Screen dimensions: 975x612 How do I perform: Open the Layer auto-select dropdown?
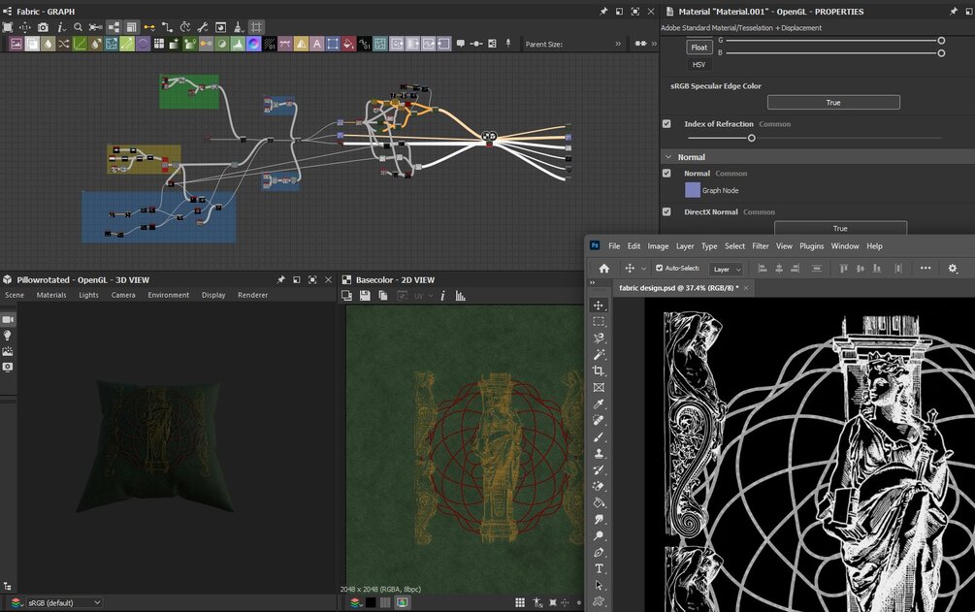(x=727, y=269)
